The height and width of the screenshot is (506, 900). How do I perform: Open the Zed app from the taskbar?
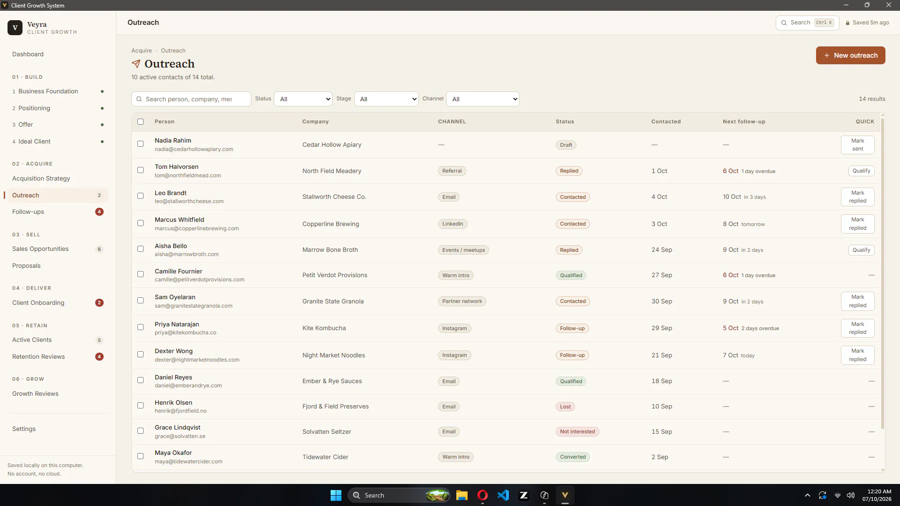[x=524, y=495]
